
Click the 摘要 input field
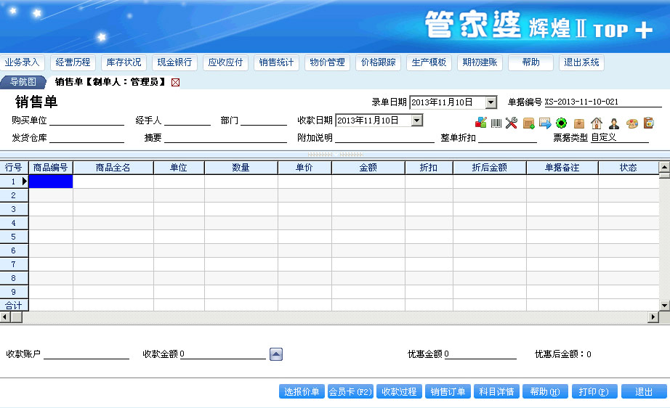click(225, 138)
